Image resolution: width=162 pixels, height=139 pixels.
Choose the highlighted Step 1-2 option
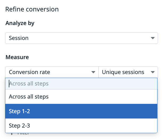81,111
